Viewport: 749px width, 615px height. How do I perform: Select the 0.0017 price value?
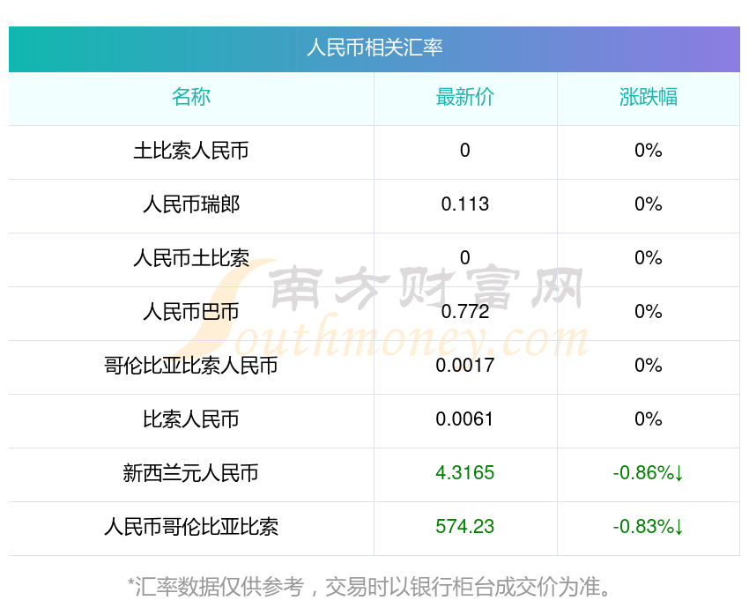point(464,366)
